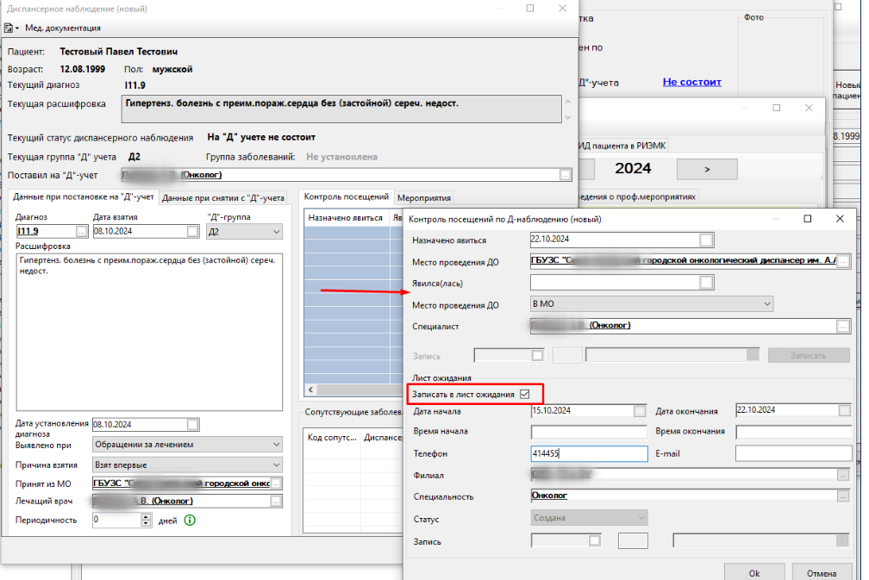Open doctor picker for Поставил на Д-учет

pyautogui.click(x=565, y=175)
